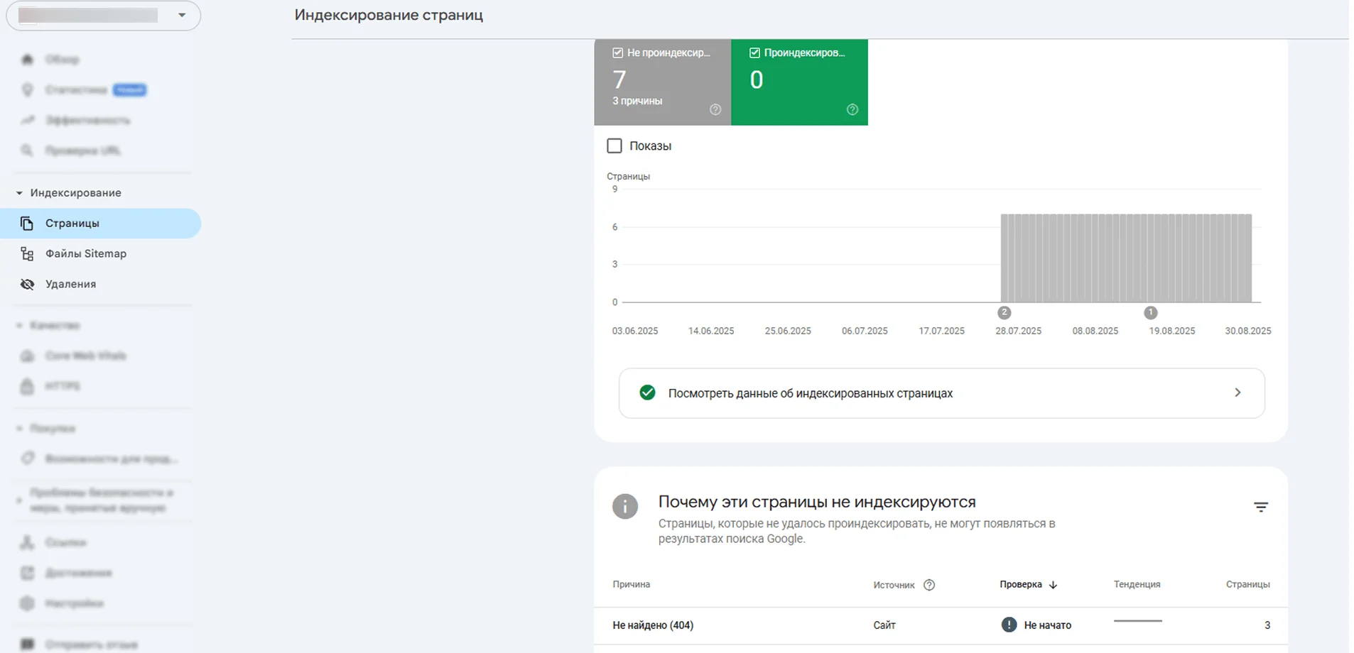Uncheck the Не проиндексир... checkbox

pos(617,53)
